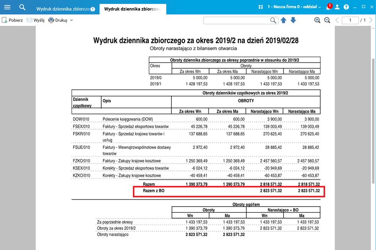Click the Obroty ogółem heading

pyautogui.click(x=246, y=204)
